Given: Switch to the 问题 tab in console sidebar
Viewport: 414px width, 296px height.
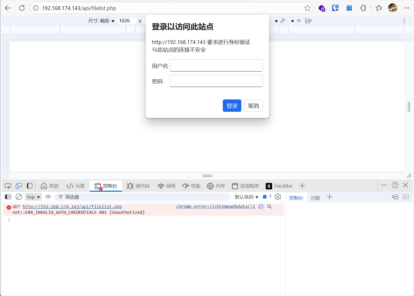Looking at the screenshot, I should point(315,198).
